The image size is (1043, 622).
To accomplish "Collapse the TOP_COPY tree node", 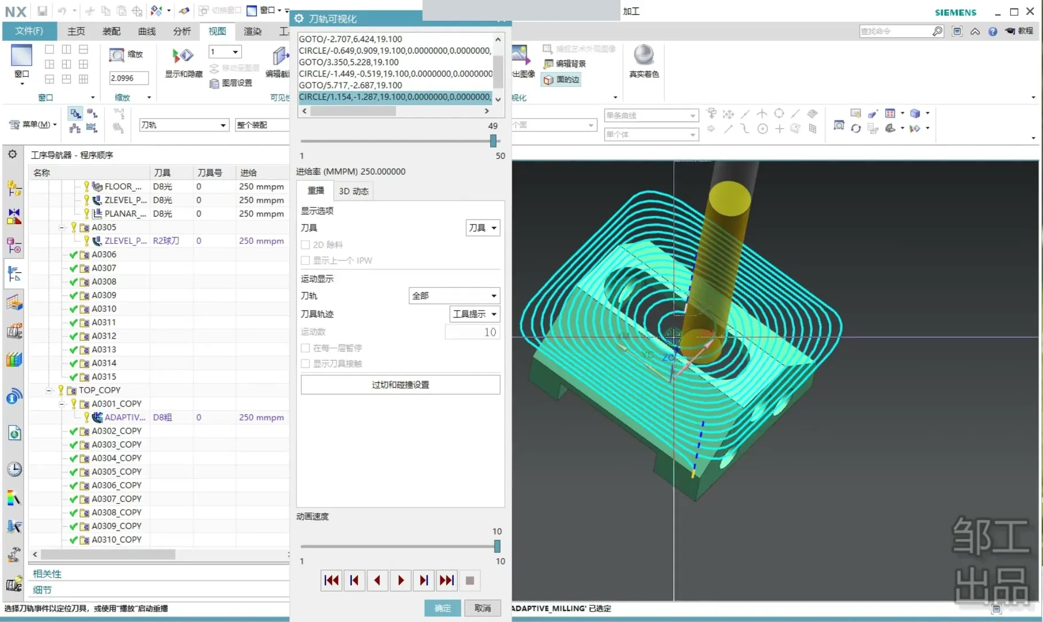I will [49, 390].
